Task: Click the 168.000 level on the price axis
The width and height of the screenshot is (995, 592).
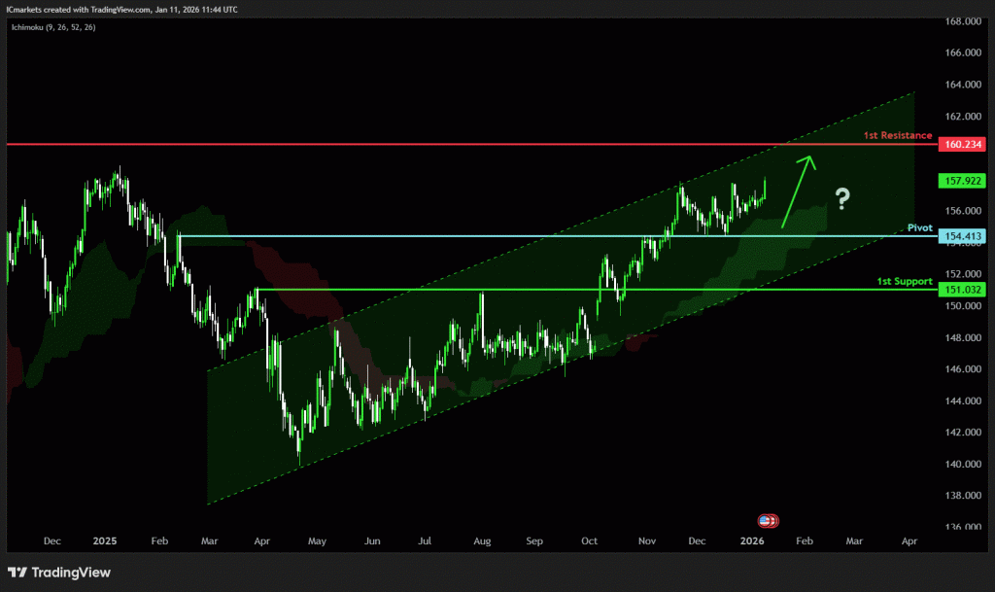Action: (962, 21)
